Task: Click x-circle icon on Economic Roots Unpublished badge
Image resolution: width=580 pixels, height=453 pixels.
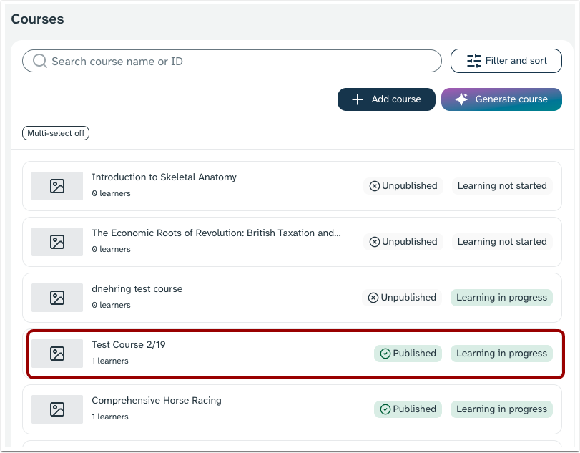Action: (375, 242)
